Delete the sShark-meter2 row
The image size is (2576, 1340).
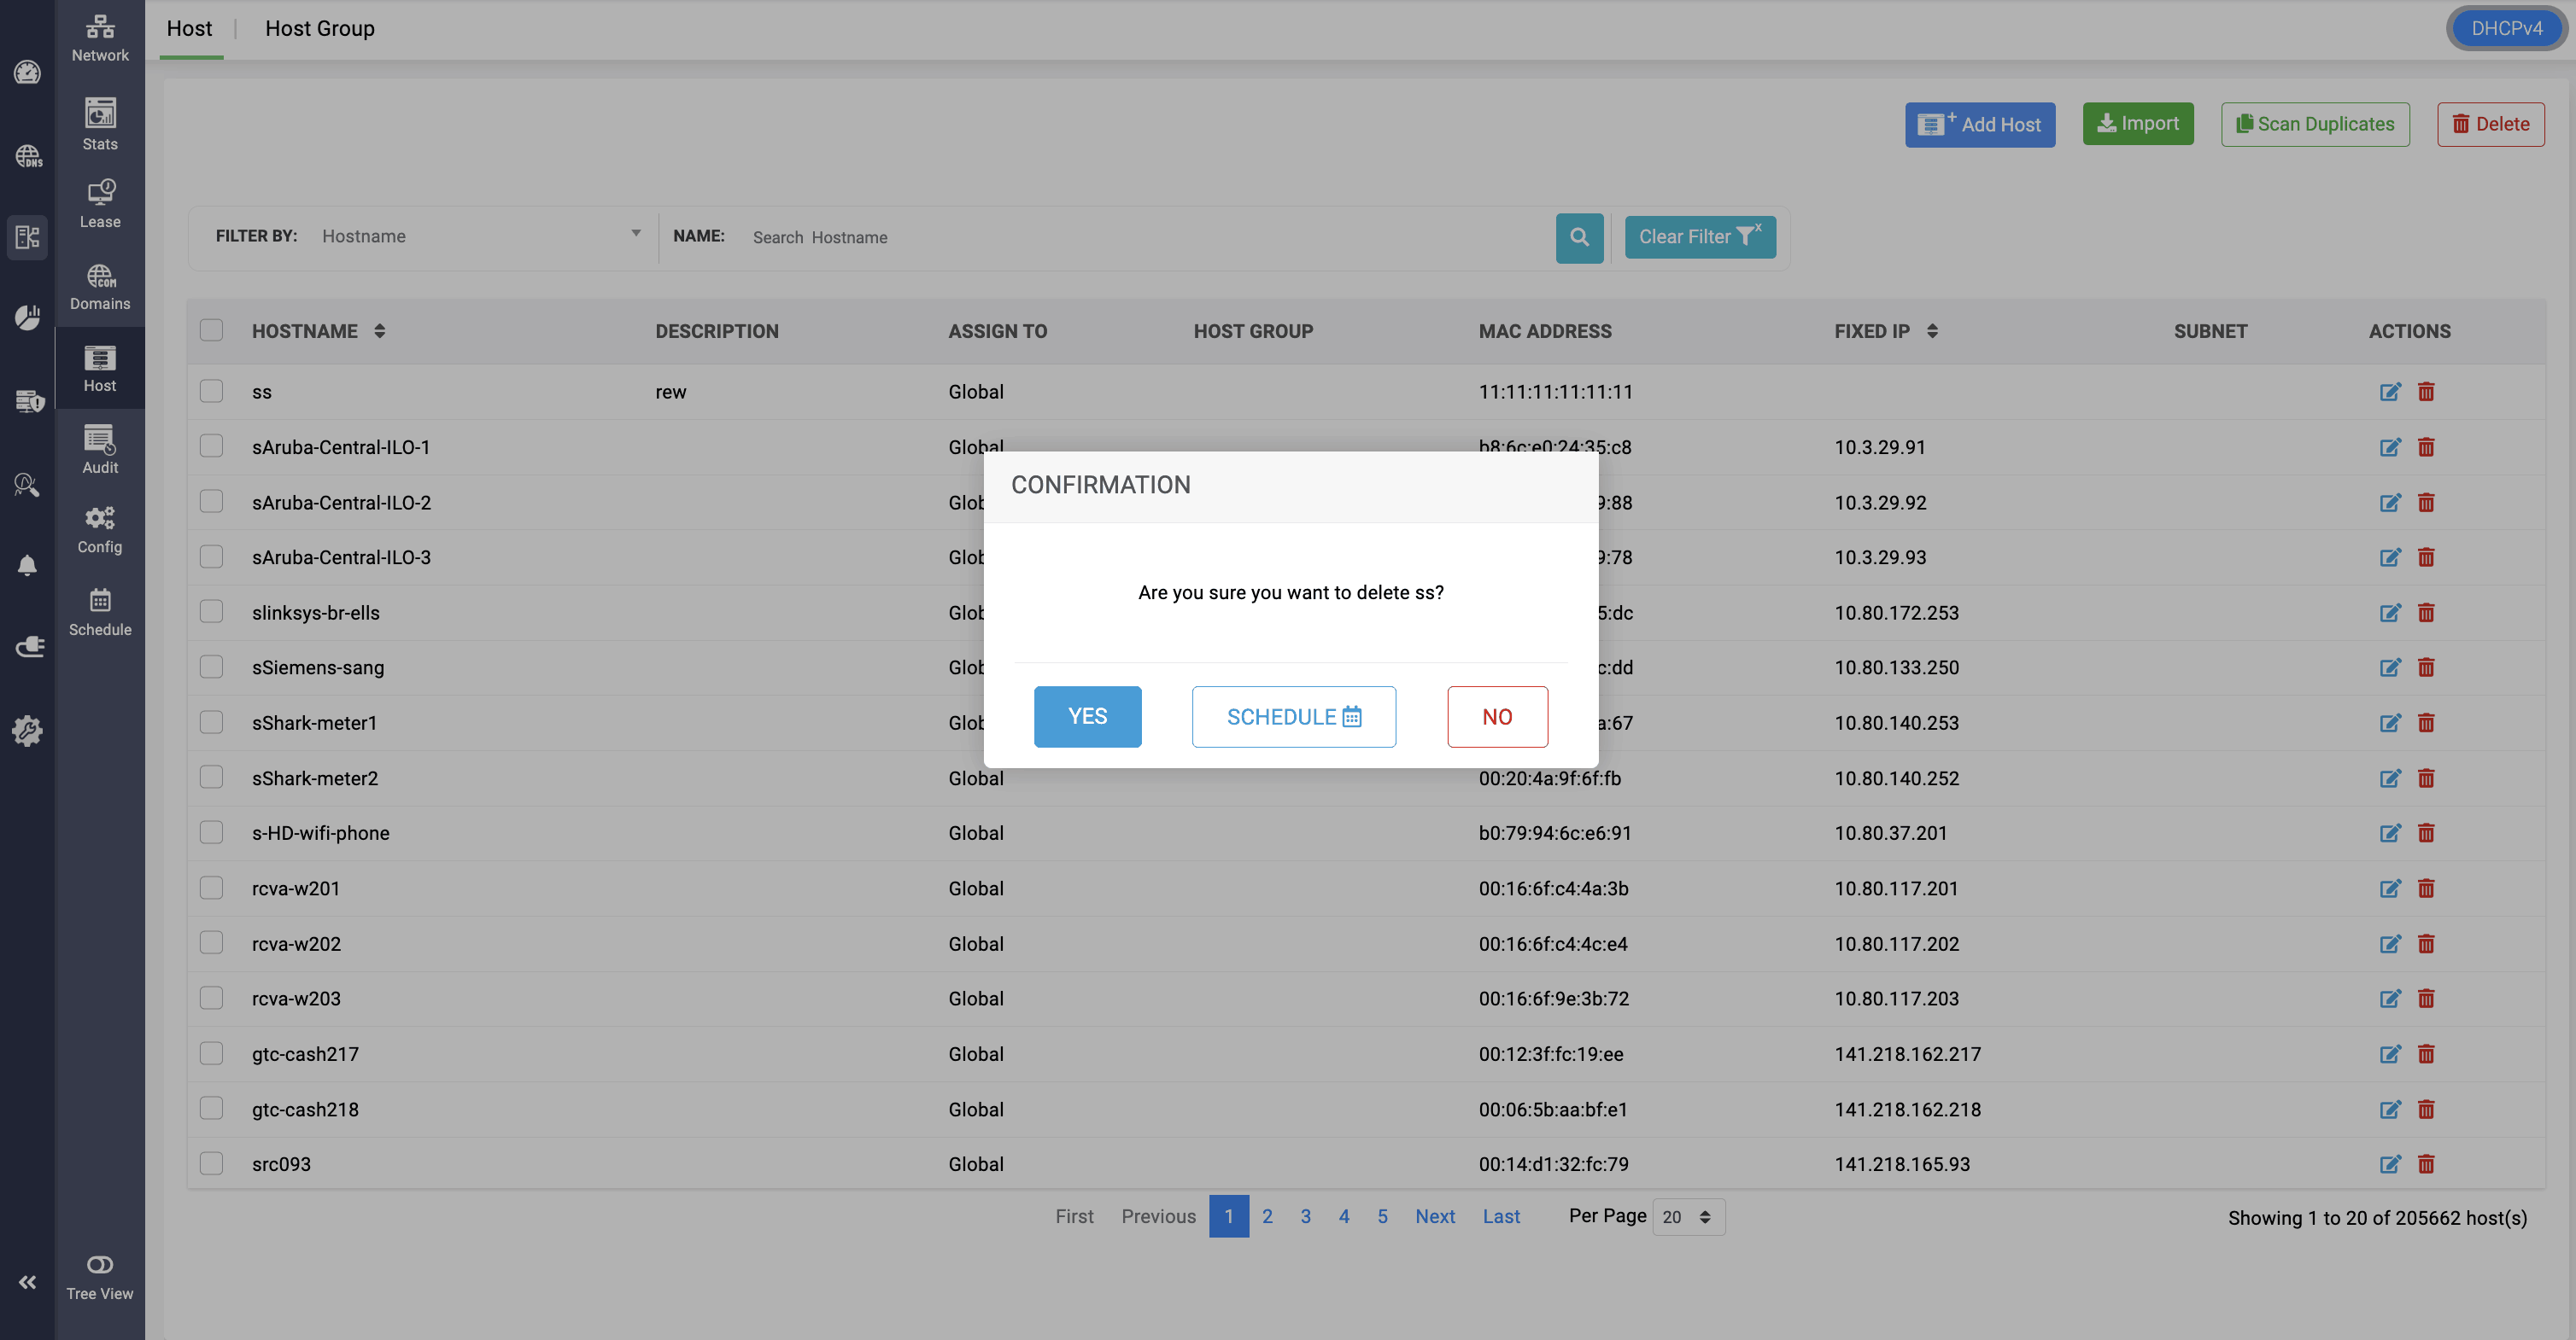click(2426, 778)
